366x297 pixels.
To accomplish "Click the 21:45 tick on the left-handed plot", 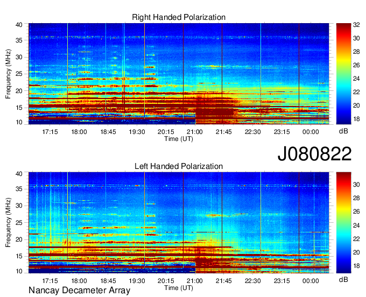I will click(224, 281).
